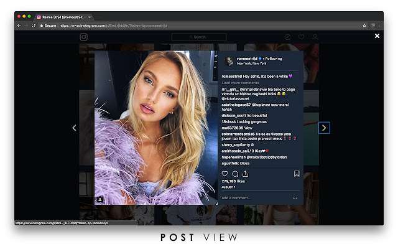398x249 pixels.
Task: Go to the next post arrow
Action: [324, 128]
